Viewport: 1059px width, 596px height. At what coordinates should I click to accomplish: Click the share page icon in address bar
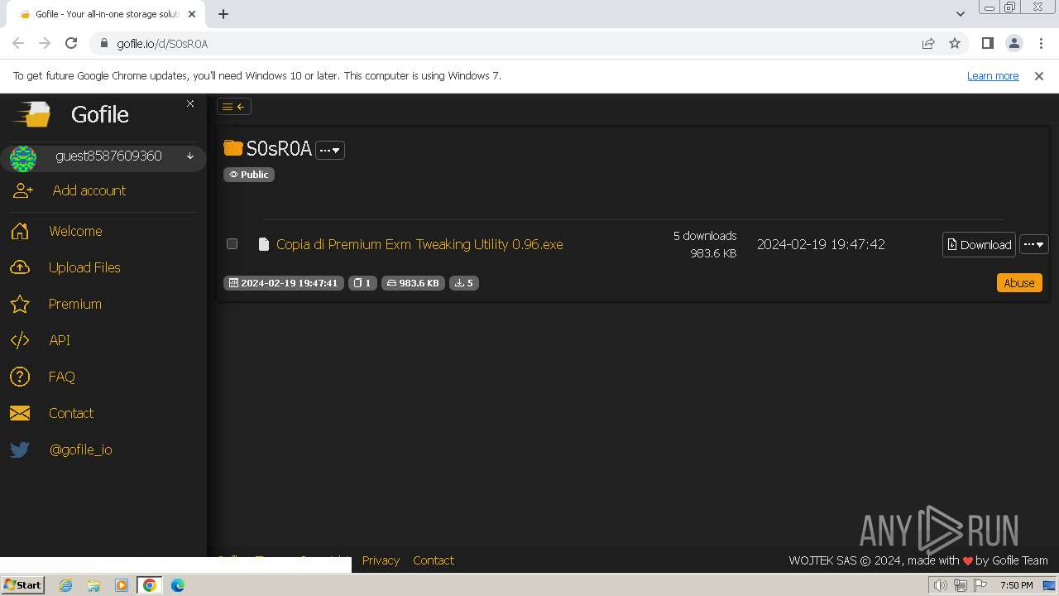point(928,43)
